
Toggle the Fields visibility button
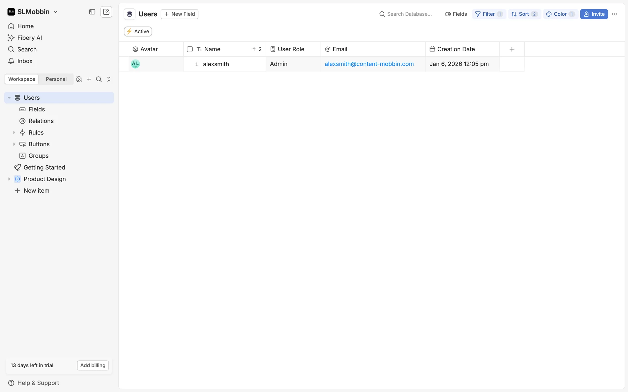(x=456, y=14)
